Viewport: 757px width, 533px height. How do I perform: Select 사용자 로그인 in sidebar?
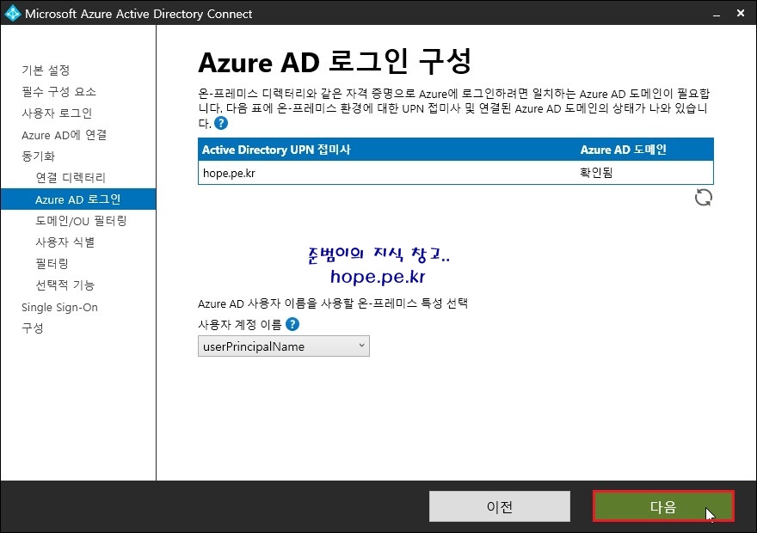(57, 113)
